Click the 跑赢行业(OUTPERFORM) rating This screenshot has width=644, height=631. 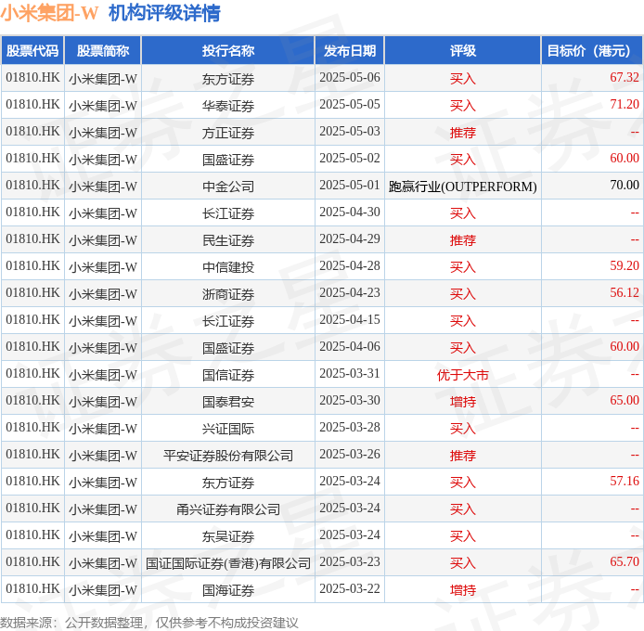463,187
